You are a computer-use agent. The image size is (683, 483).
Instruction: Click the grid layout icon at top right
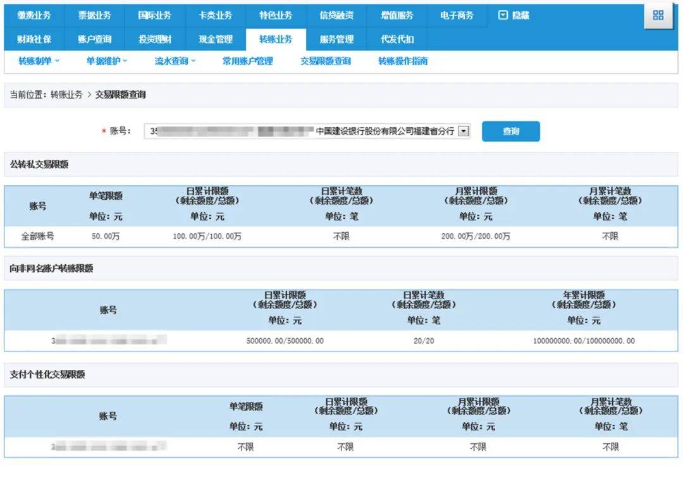coord(658,16)
